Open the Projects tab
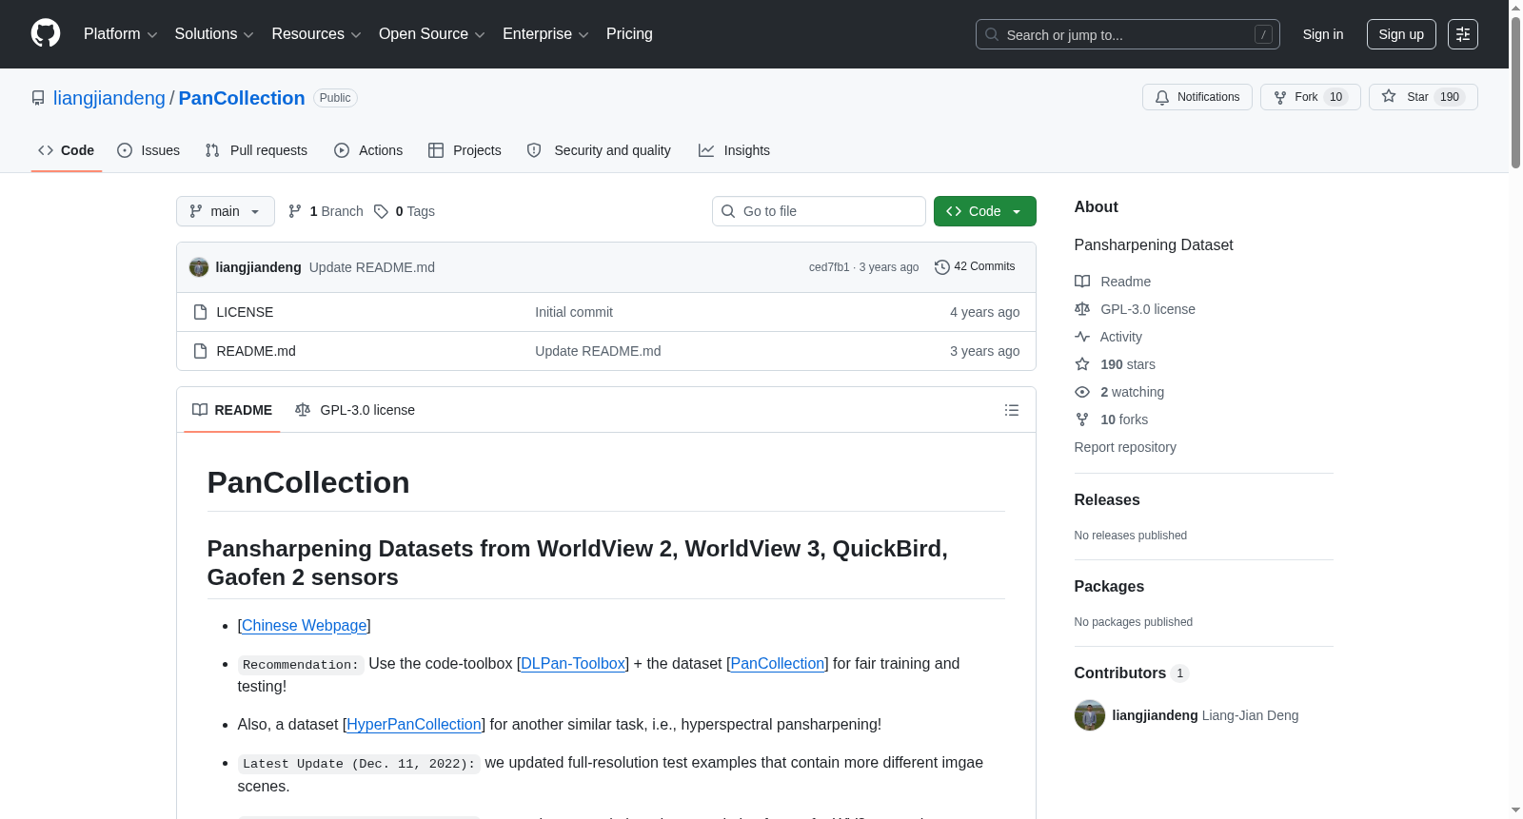 pos(465,150)
